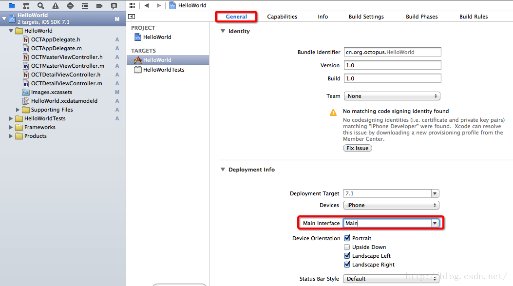Go forward with the right arrow
Image resolution: width=513 pixels, height=286 pixels.
[159, 5]
